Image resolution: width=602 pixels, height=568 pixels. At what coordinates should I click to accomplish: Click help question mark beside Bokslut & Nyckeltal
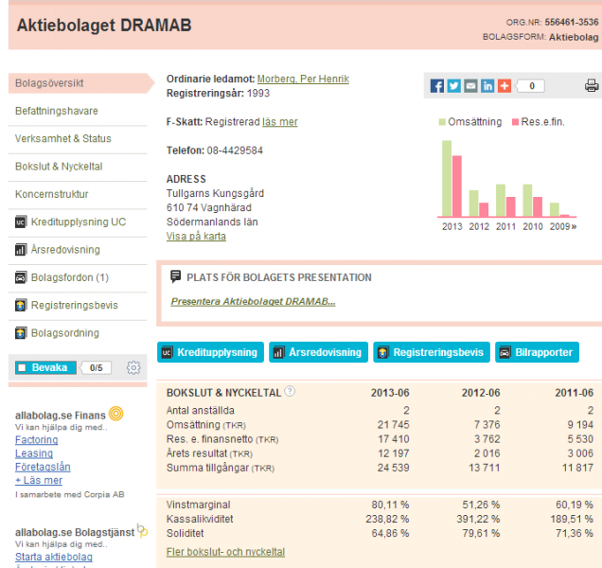tap(290, 391)
